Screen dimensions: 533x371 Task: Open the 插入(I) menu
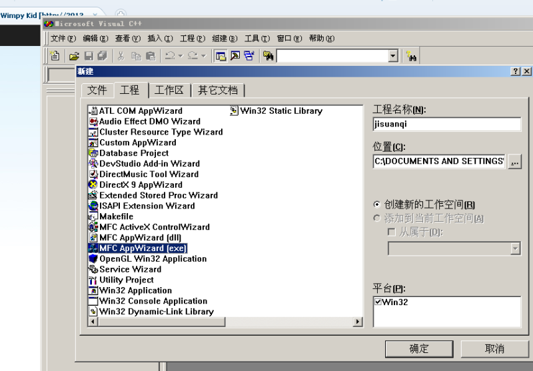pyautogui.click(x=160, y=39)
